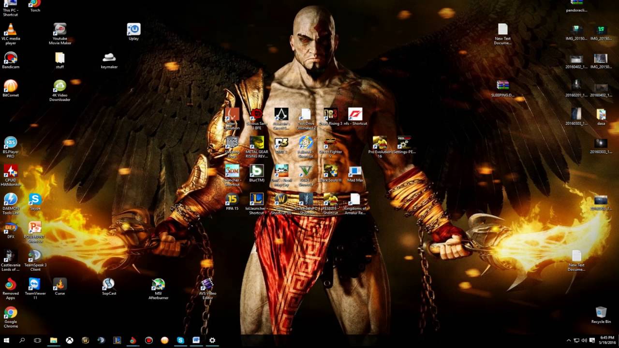
Task: Select the pandoracli archive icon
Action: (x=576, y=6)
